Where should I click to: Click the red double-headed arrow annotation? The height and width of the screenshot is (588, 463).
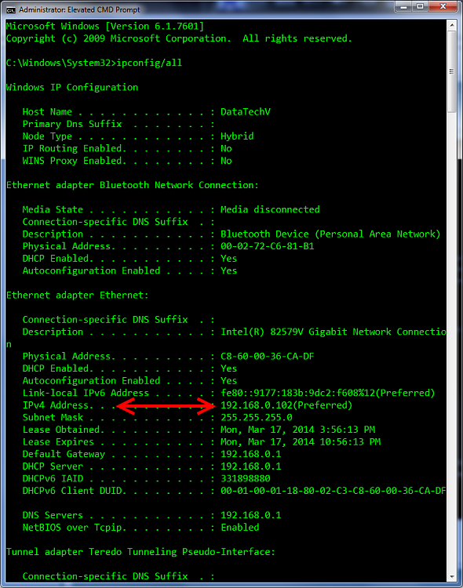[x=166, y=406]
